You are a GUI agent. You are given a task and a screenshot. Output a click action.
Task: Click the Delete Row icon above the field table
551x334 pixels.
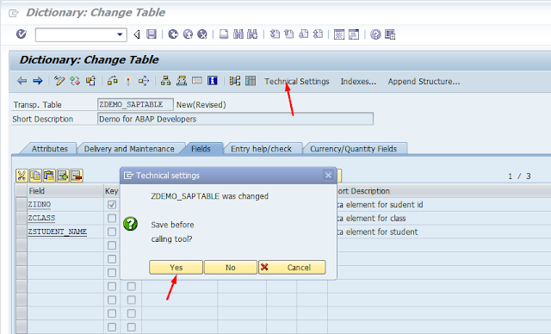77,176
